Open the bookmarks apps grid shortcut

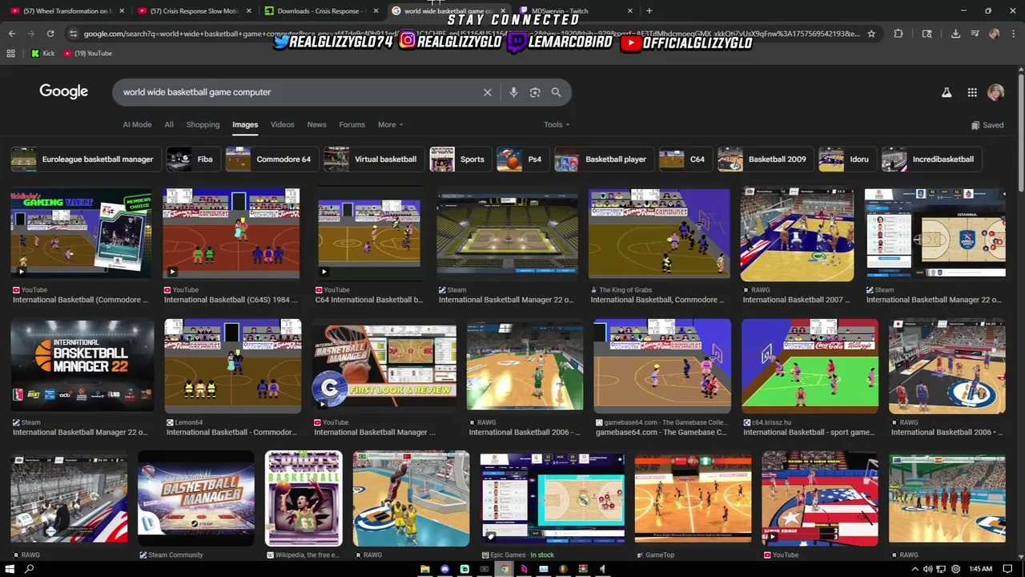[x=10, y=53]
